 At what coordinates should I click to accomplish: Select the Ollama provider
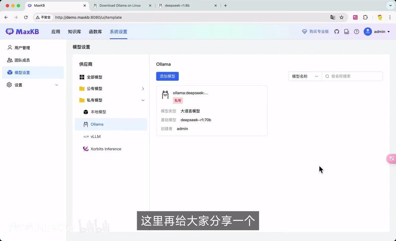111,124
